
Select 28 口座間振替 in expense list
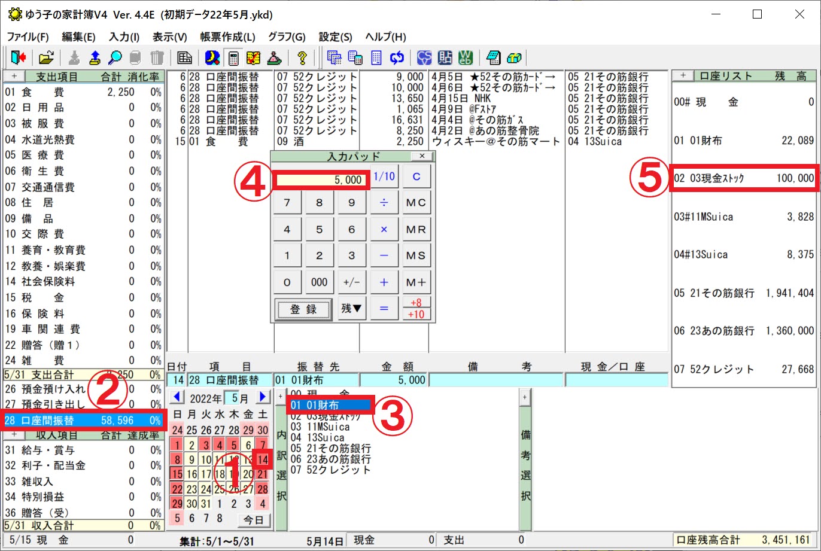point(83,421)
